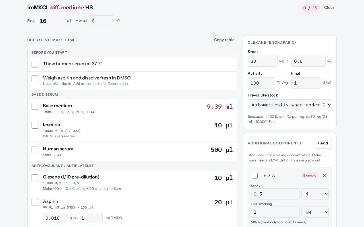Clear the checklist progress
This screenshot has width=364, height=227.
(329, 8)
